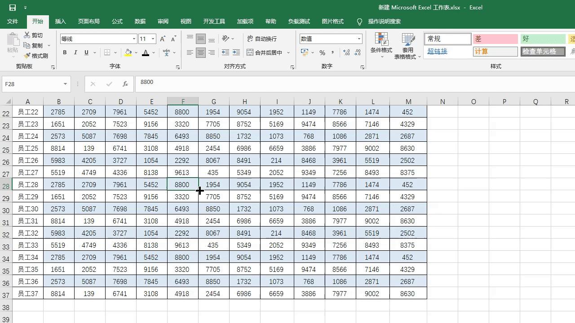Select the Italic formatting icon
This screenshot has width=575, height=323.
[75, 52]
